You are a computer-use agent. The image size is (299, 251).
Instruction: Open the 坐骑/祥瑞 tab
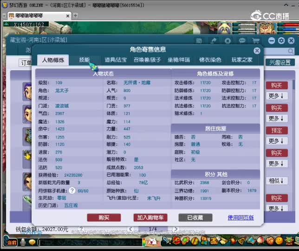(179, 60)
